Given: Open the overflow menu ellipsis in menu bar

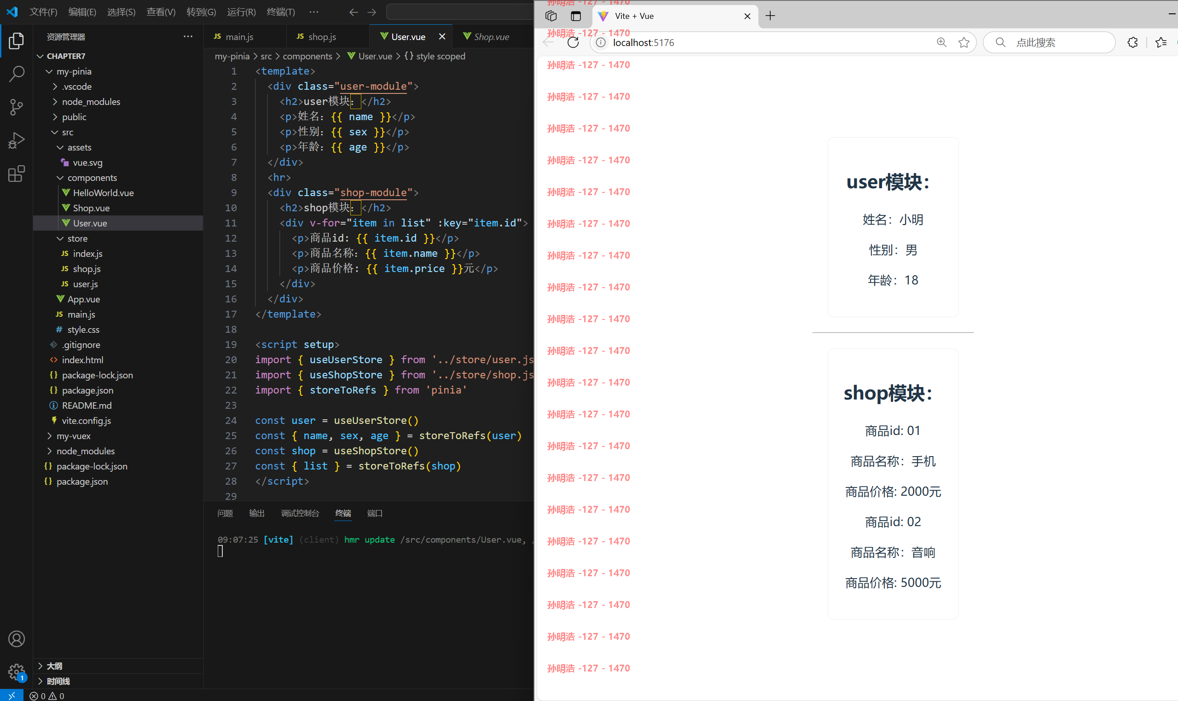Looking at the screenshot, I should [x=313, y=12].
